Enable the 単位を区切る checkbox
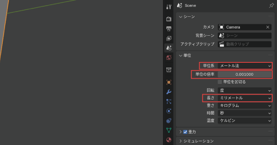Viewport: 277px width, 145px height. coord(220,82)
